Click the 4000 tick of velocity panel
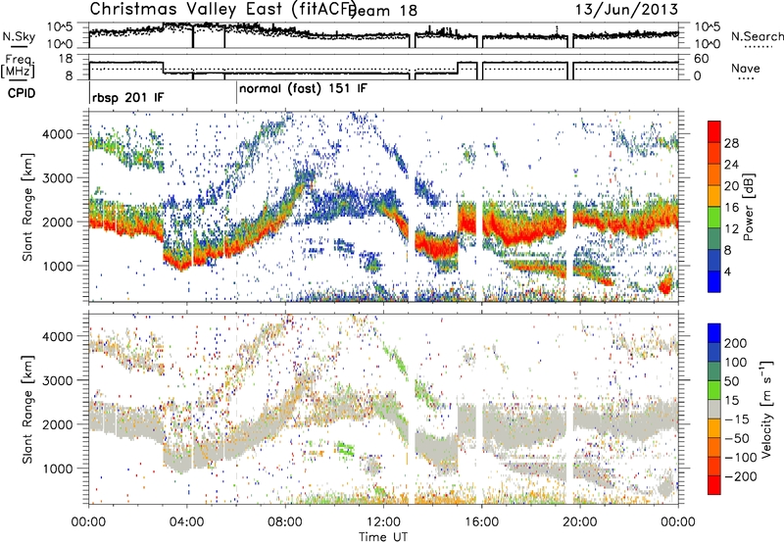Image resolution: width=784 pixels, height=543 pixels. (x=57, y=336)
